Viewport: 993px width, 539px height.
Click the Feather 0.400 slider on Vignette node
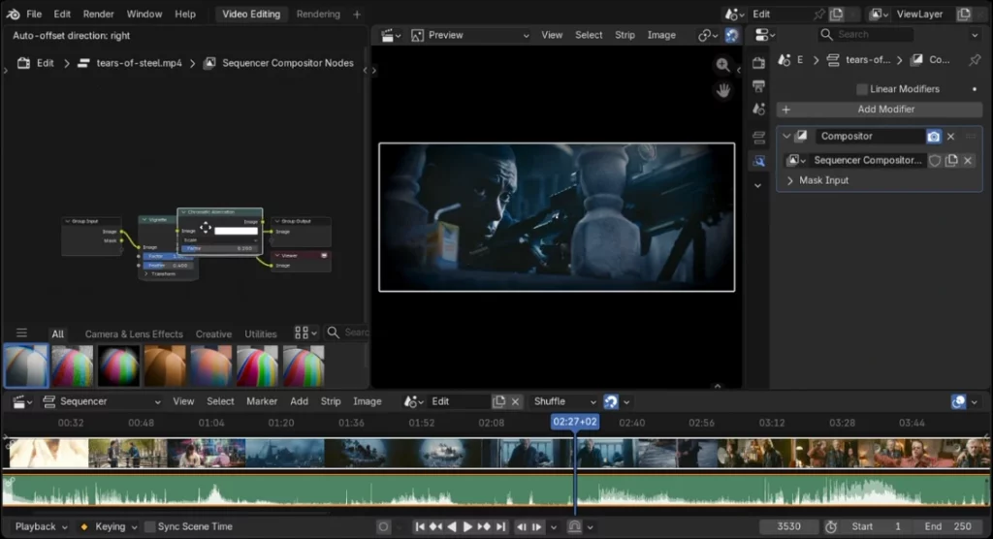point(169,265)
